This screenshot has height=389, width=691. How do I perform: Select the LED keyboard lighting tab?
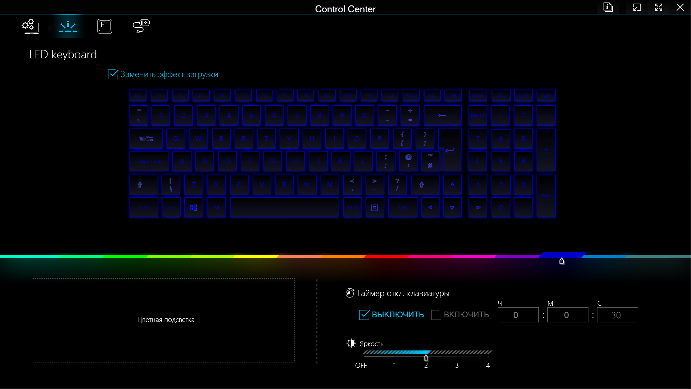pos(68,26)
